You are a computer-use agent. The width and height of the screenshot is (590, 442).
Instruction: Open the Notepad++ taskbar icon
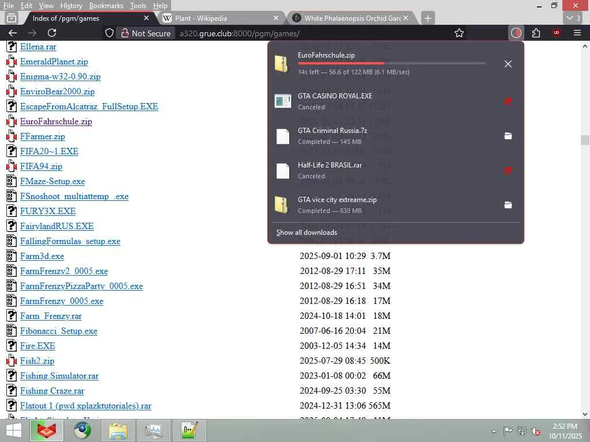point(189,430)
